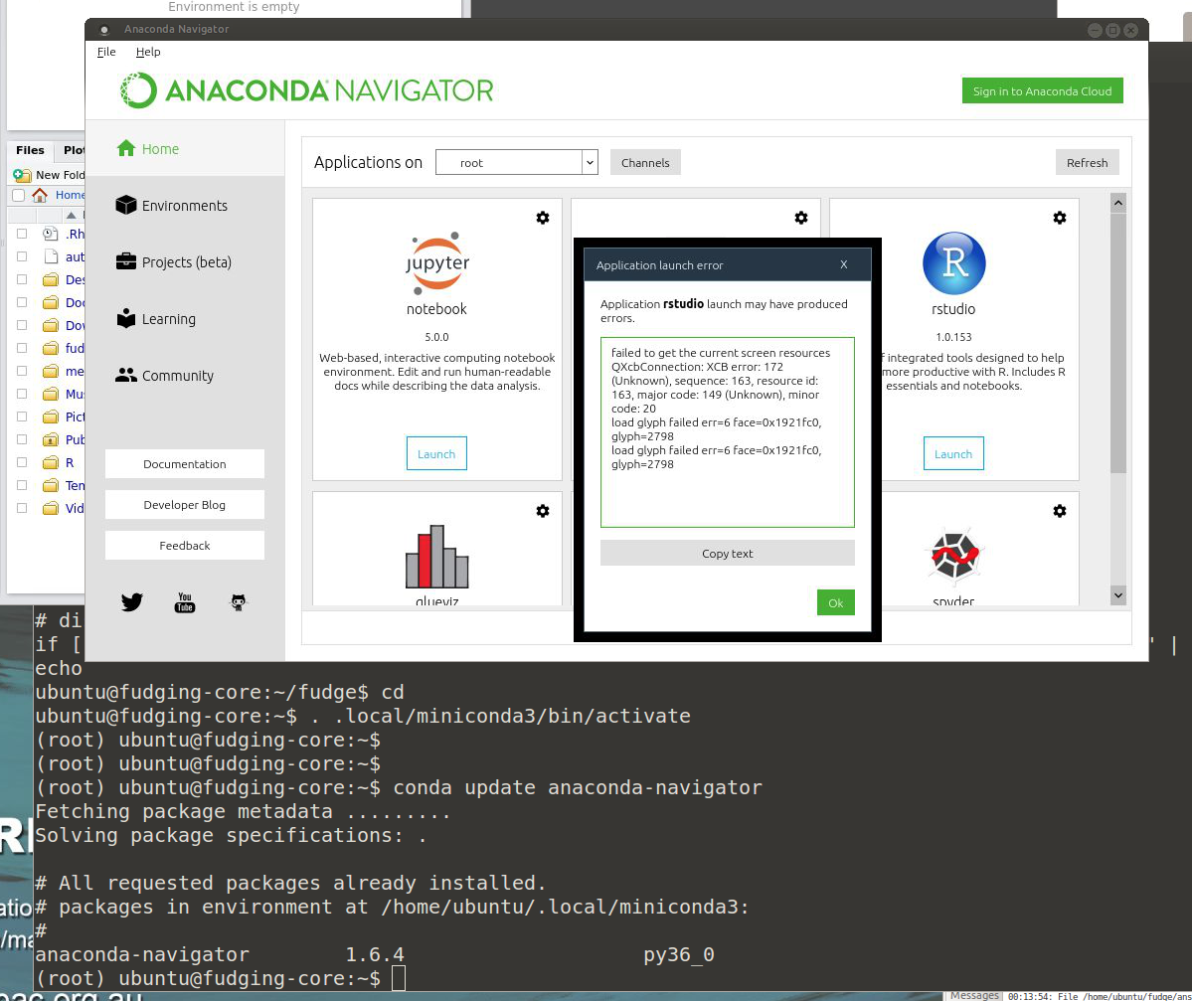Switch to the Plots tab

(x=73, y=150)
